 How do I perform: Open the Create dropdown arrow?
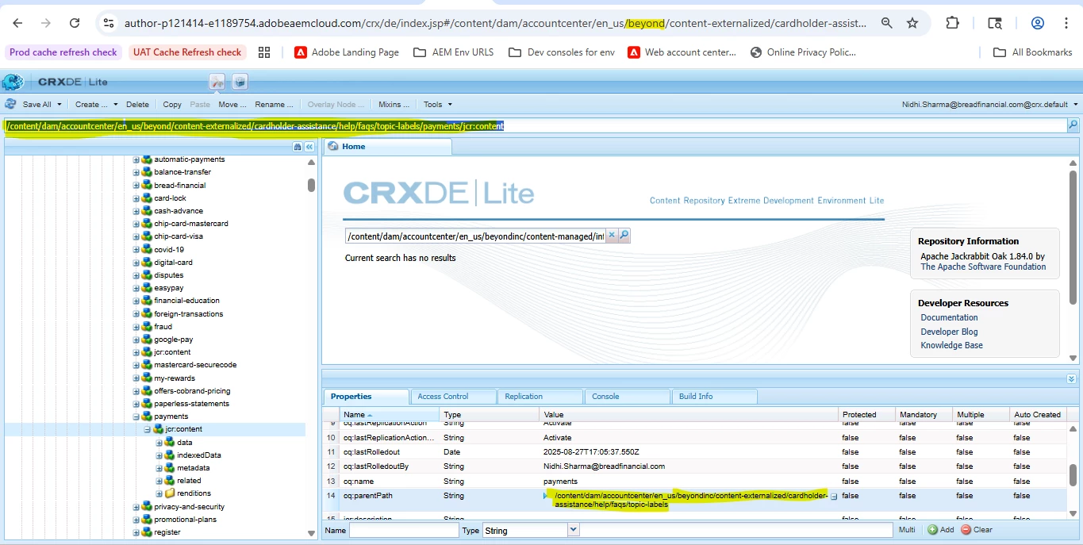pos(115,104)
